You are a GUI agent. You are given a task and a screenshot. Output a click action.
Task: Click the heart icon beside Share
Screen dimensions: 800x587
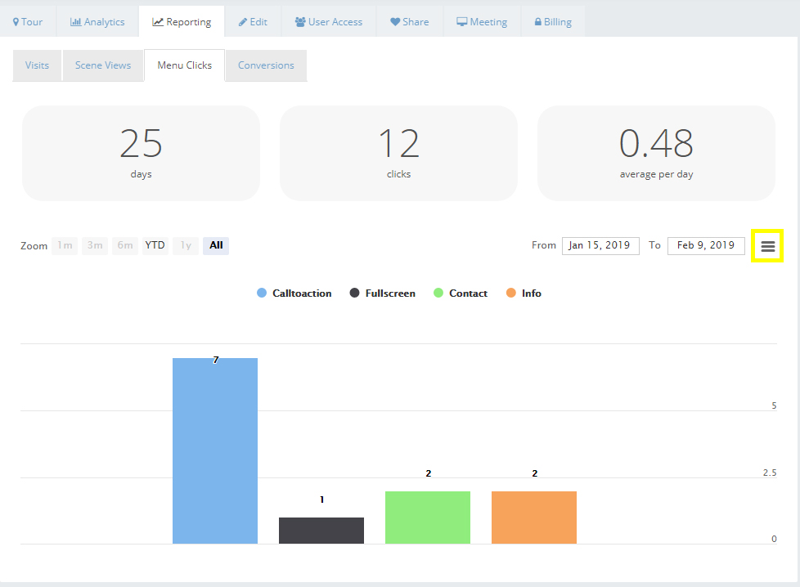click(395, 22)
